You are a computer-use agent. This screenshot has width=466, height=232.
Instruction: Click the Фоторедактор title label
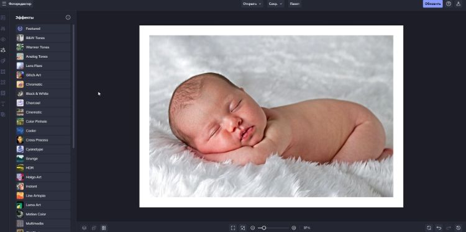[20, 4]
